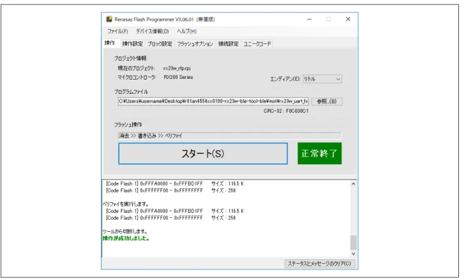Open the ファイル(F) menu
Image resolution: width=464 pixels, height=280 pixels.
click(x=117, y=31)
